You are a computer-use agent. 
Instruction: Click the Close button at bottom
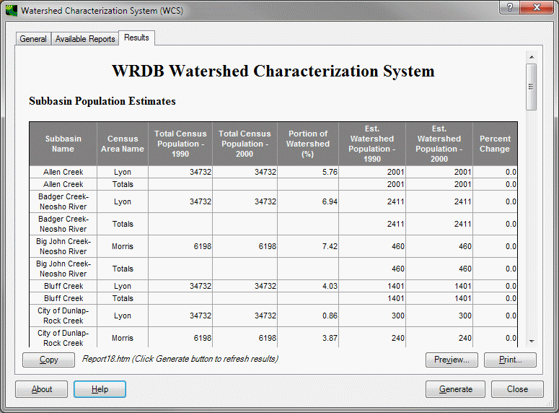point(517,389)
